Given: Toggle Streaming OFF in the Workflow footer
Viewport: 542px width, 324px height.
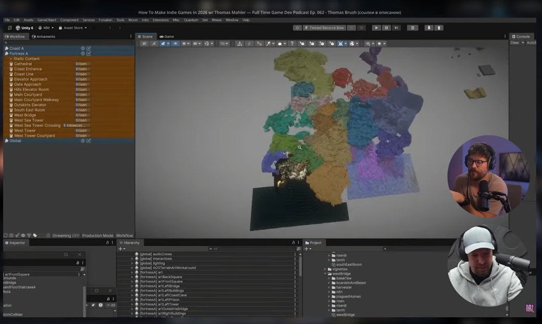Looking at the screenshot, I should click(65, 236).
